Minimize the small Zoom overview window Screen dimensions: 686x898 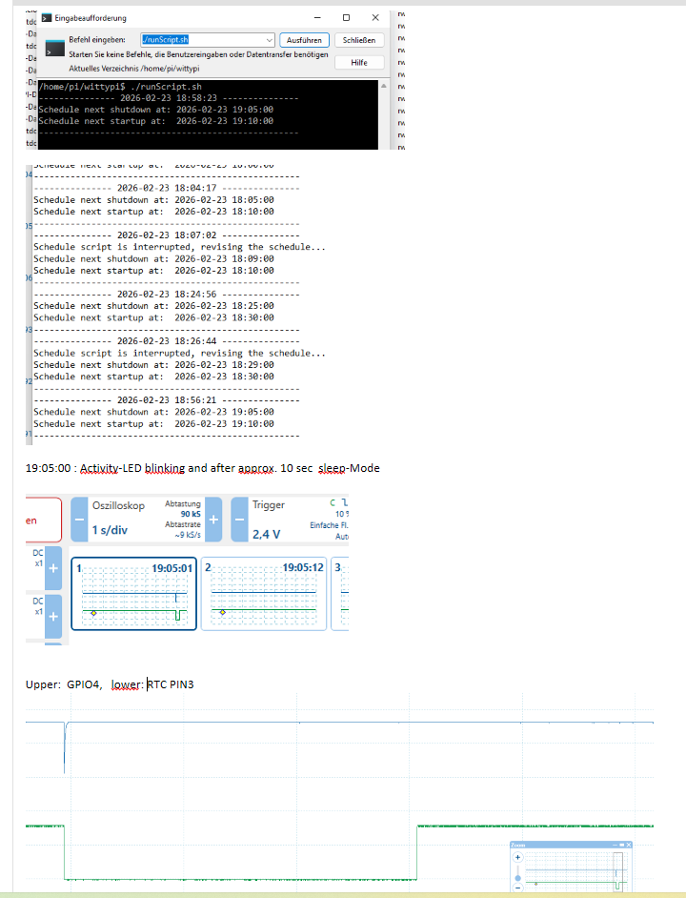615,845
